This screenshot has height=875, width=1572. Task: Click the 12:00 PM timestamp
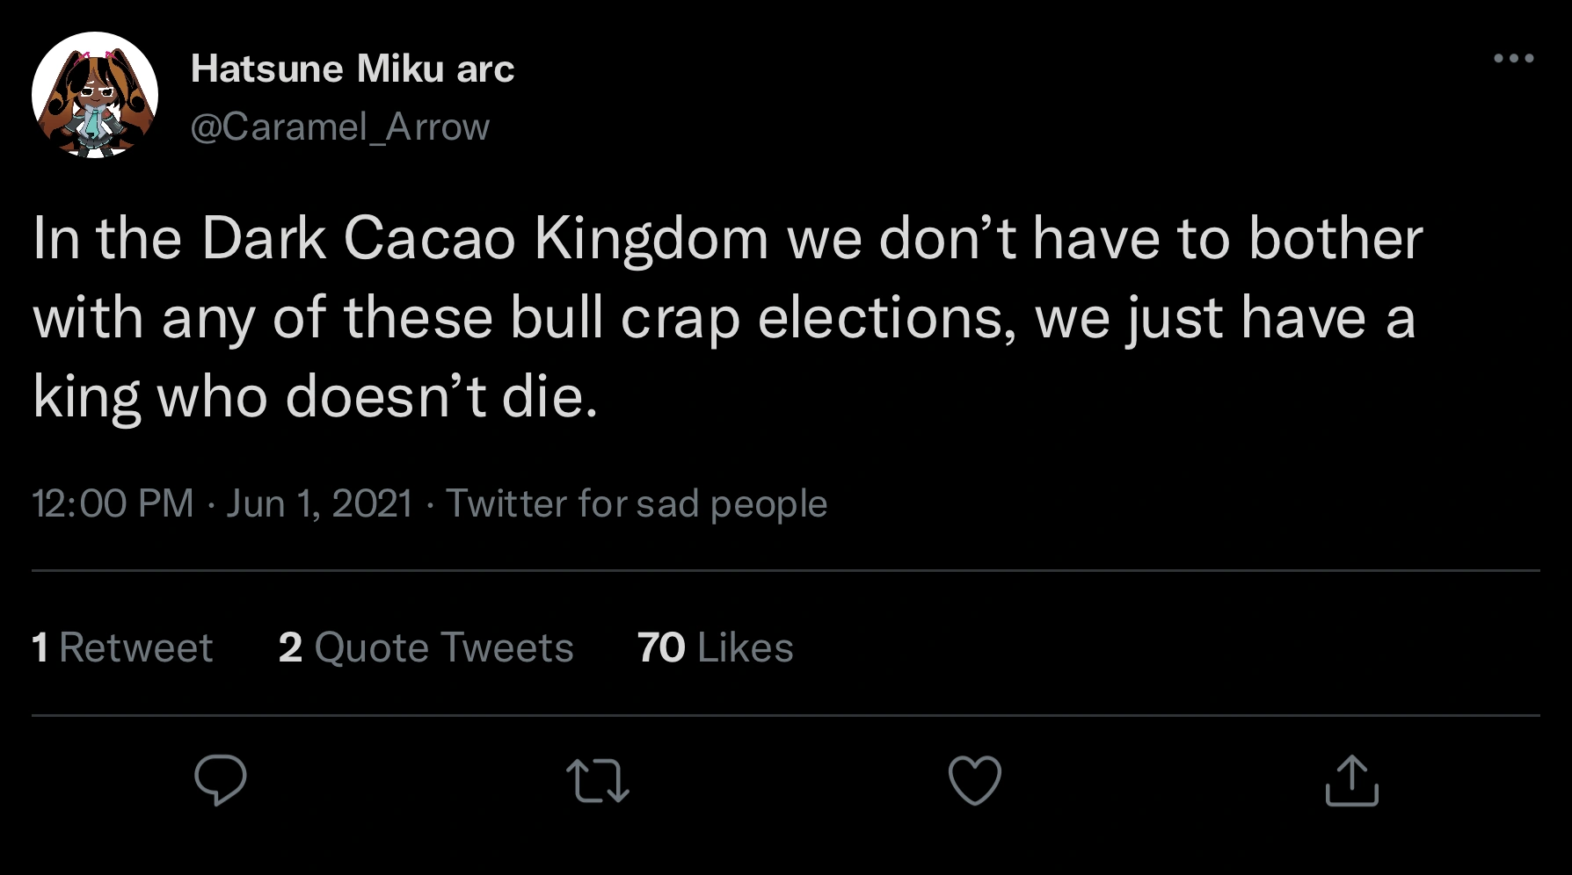pyautogui.click(x=113, y=504)
